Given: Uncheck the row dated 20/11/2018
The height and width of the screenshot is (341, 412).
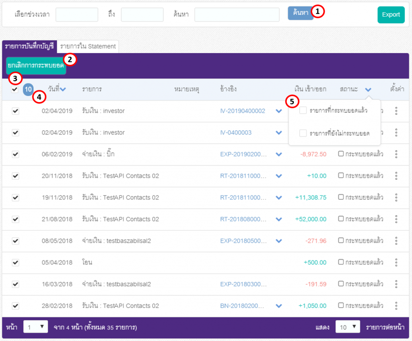Looking at the screenshot, I should coord(16,176).
